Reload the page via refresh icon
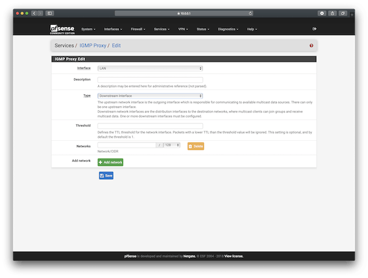The width and height of the screenshot is (368, 278). (250, 13)
